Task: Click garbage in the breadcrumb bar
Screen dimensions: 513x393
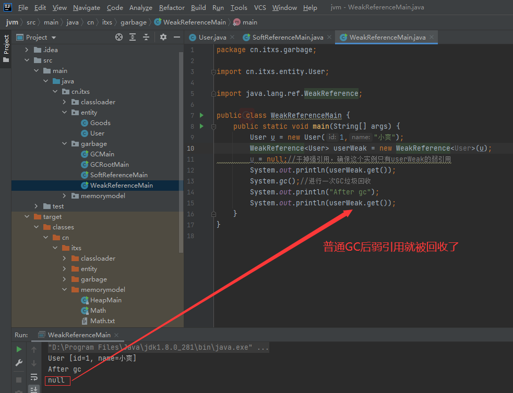Action: tap(134, 22)
